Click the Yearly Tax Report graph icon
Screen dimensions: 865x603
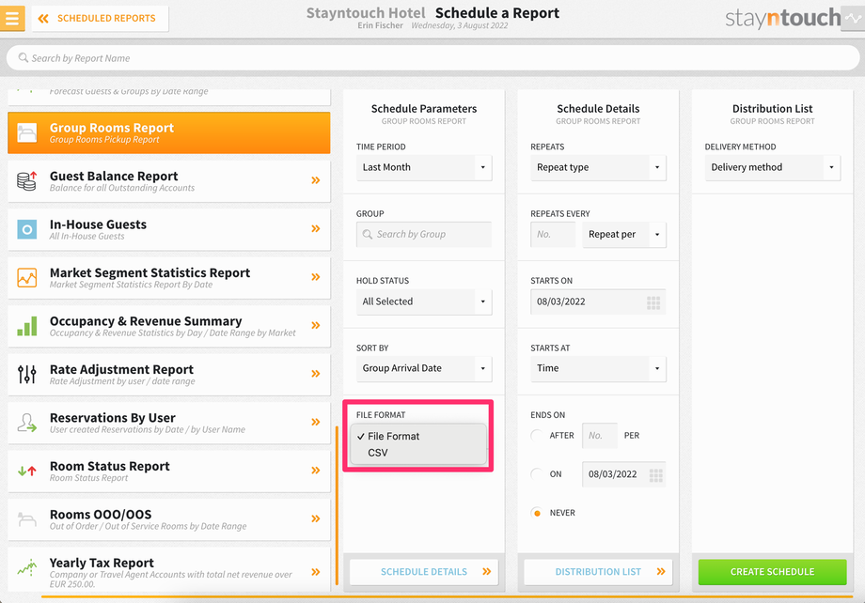26,567
